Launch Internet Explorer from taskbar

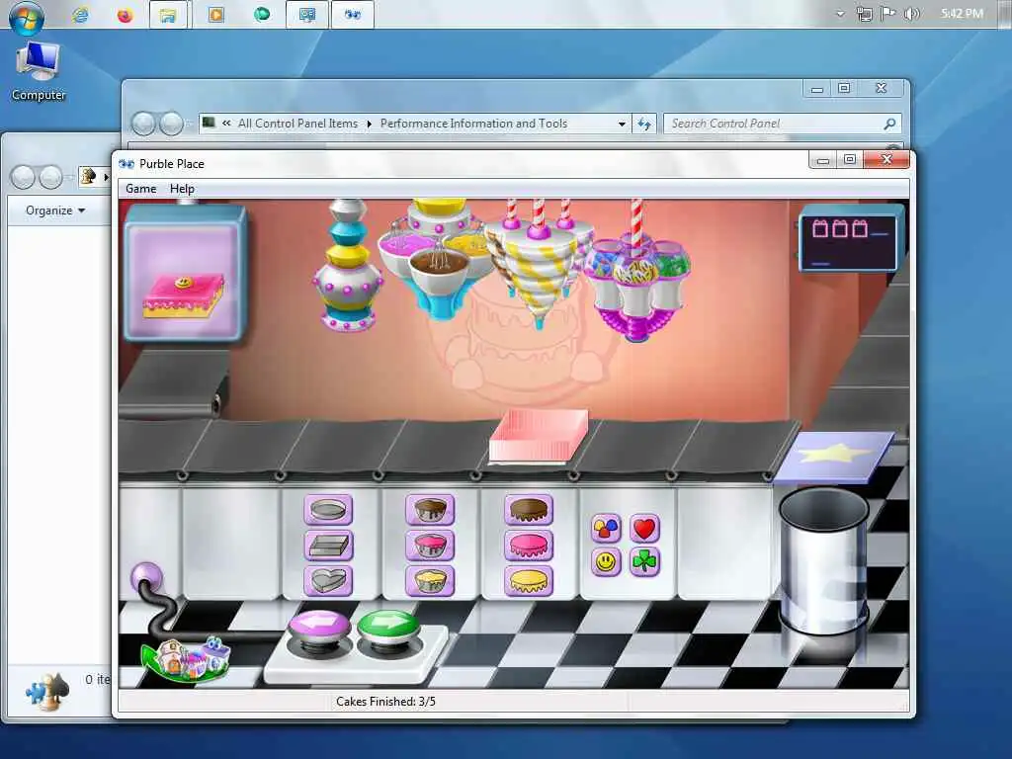pos(80,14)
